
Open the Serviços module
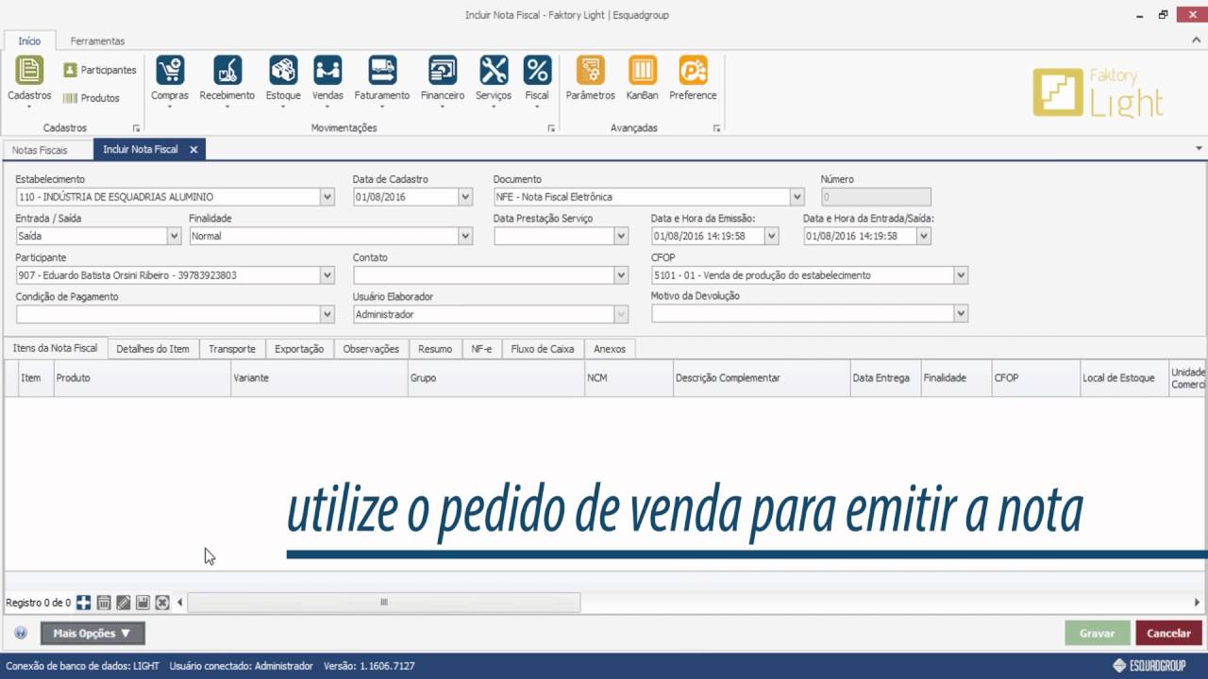click(494, 79)
